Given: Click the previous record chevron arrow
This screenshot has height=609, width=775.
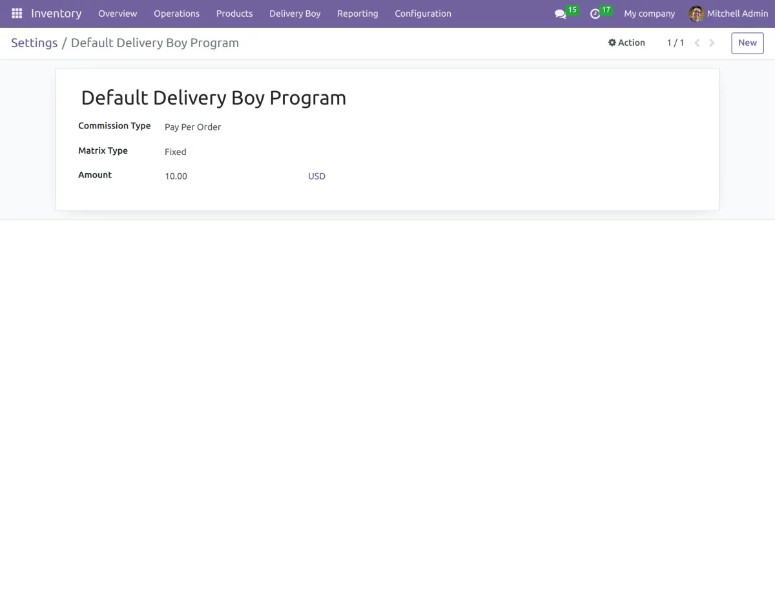Looking at the screenshot, I should pos(697,43).
